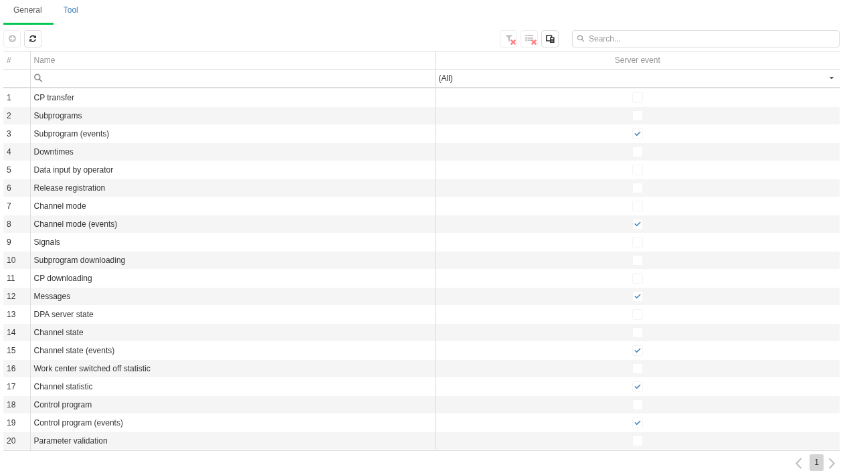This screenshot has height=473, width=843.
Task: Select the Downtimes row name
Action: coord(54,152)
